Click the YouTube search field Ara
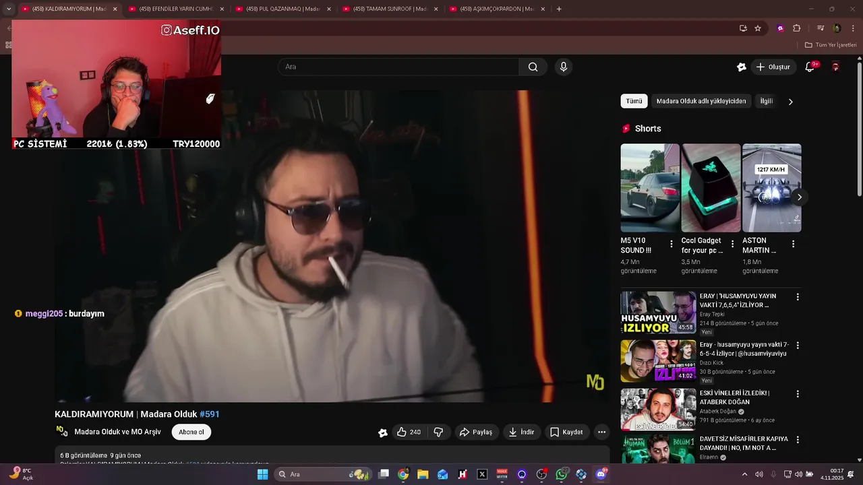Viewport: 863px width, 485px height. 398,67
